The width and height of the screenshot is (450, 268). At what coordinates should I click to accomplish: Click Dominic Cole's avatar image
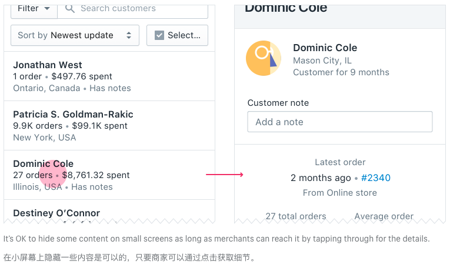(264, 58)
